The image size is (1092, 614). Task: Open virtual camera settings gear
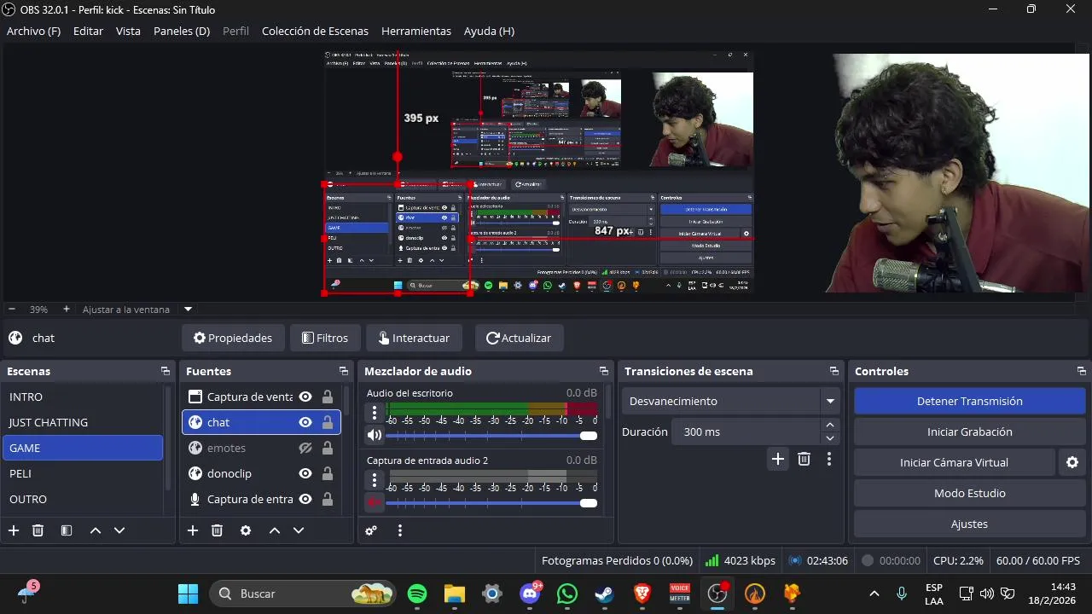point(1072,463)
